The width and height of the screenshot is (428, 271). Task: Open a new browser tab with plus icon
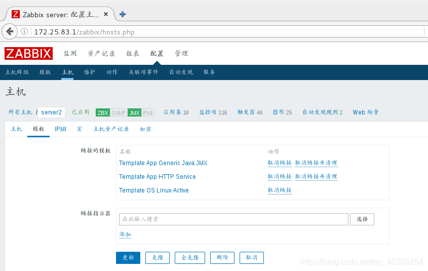[x=123, y=14]
